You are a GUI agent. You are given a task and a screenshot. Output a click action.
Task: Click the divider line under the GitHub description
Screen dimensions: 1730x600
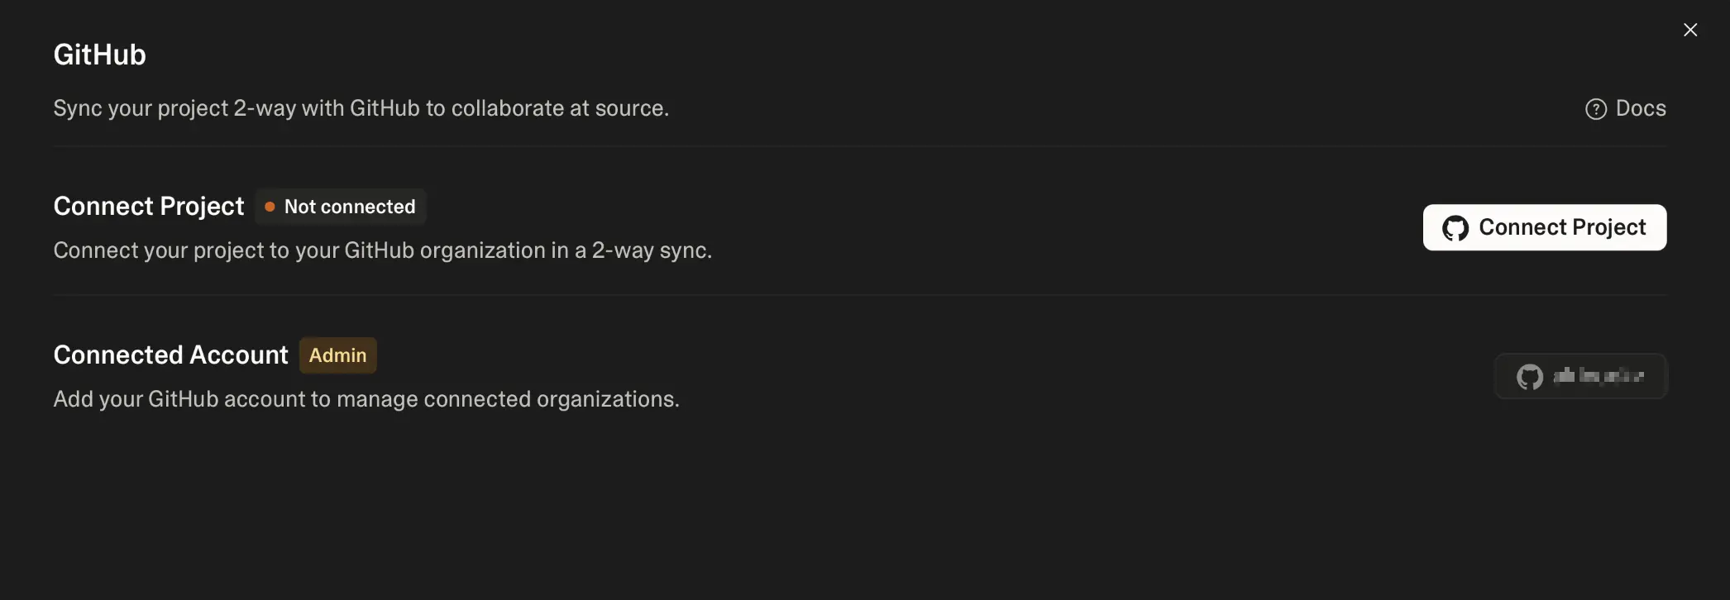(860, 147)
